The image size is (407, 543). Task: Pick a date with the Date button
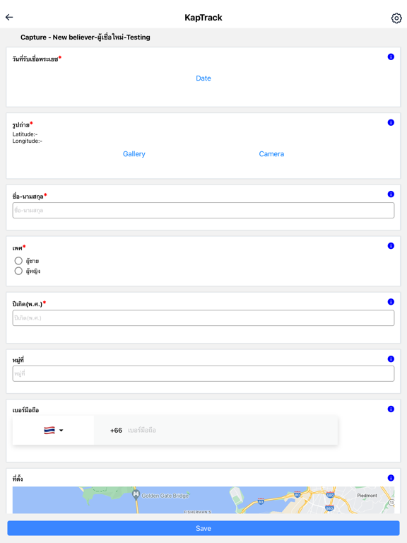pos(203,78)
